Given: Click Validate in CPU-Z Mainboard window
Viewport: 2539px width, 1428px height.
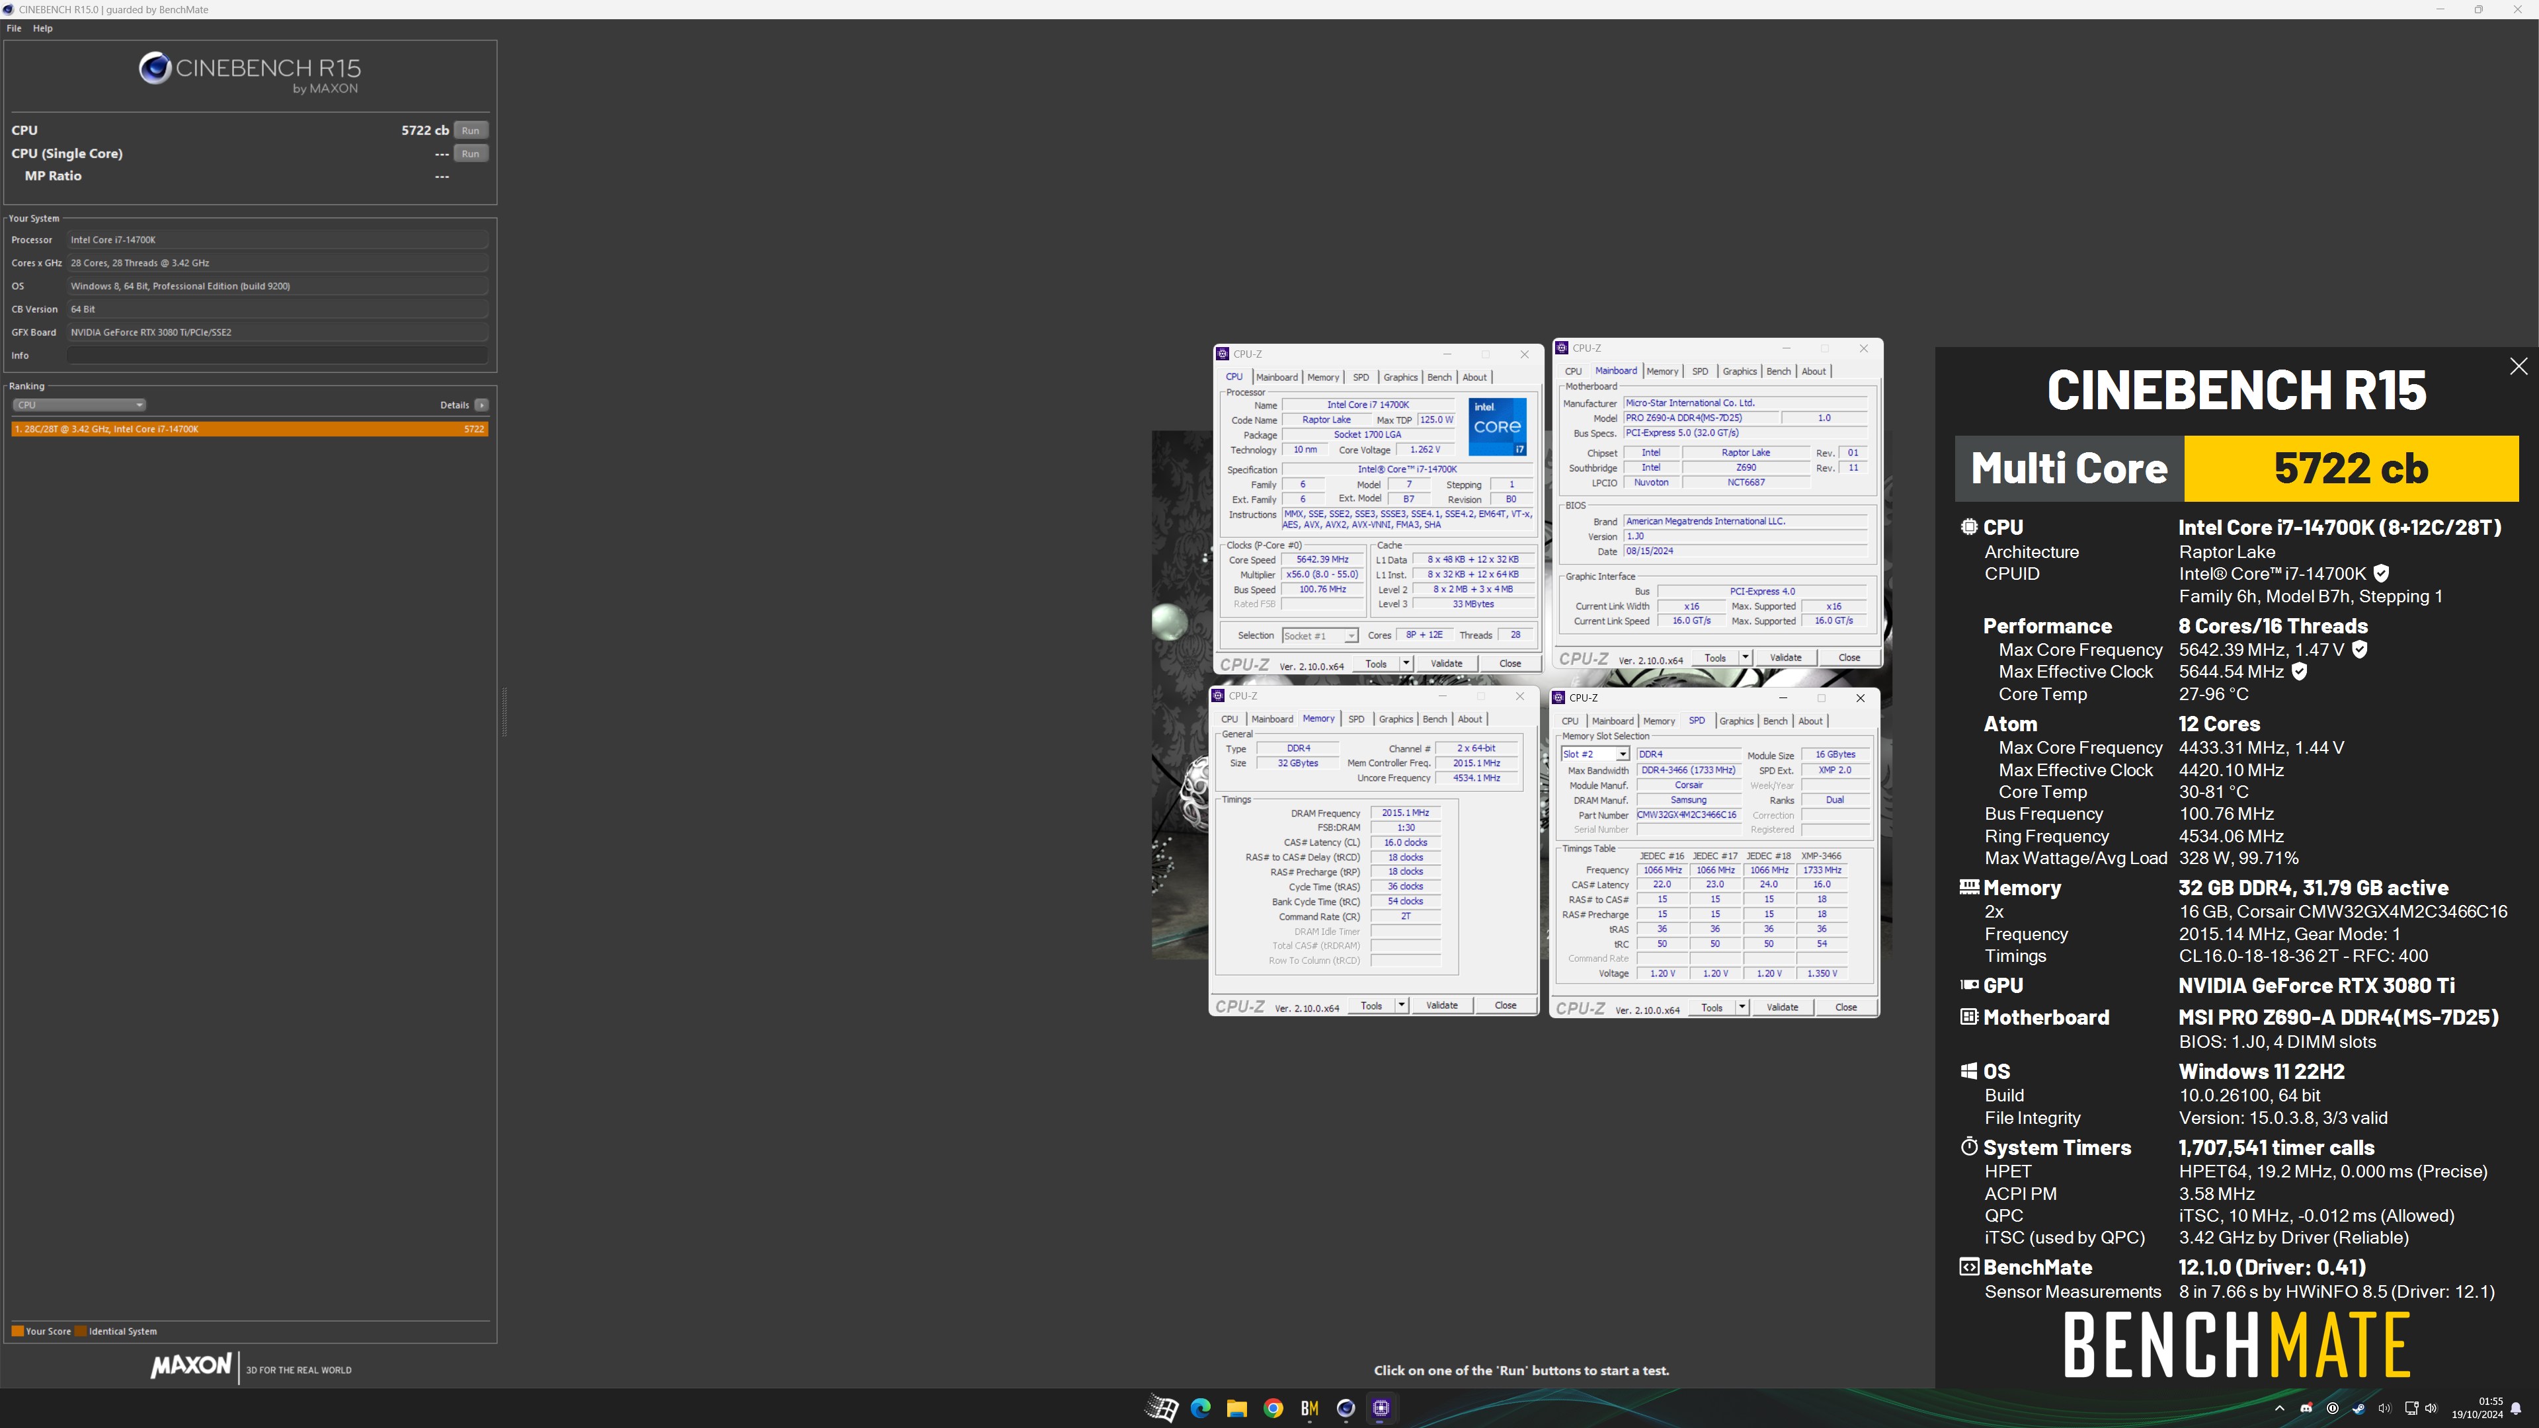Looking at the screenshot, I should (x=1785, y=657).
